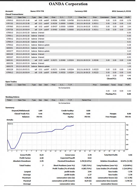Select "No transactions" under Working Orders
Screen dimensions: 137x190
[x=64, y=103]
